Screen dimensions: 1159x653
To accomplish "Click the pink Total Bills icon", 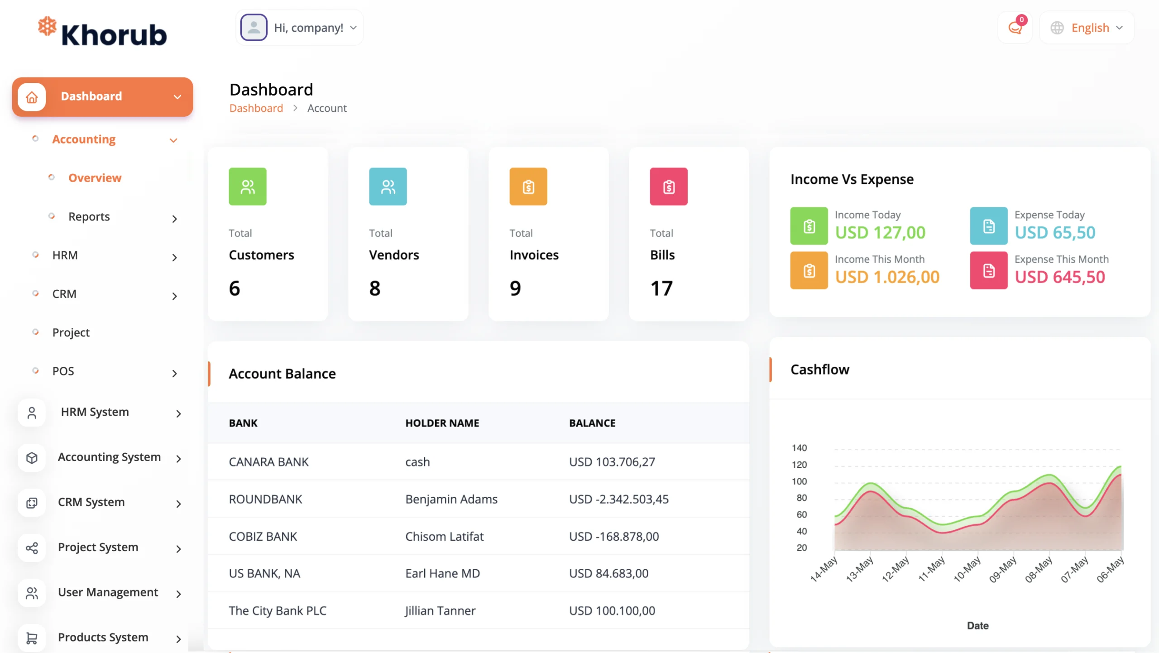I will [669, 187].
